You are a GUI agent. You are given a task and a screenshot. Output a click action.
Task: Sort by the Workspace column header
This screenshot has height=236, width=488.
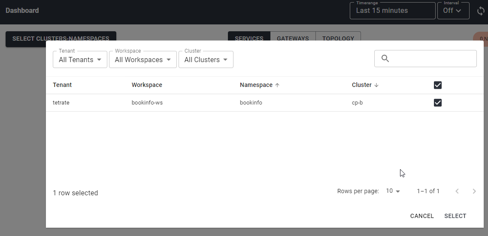pos(147,85)
